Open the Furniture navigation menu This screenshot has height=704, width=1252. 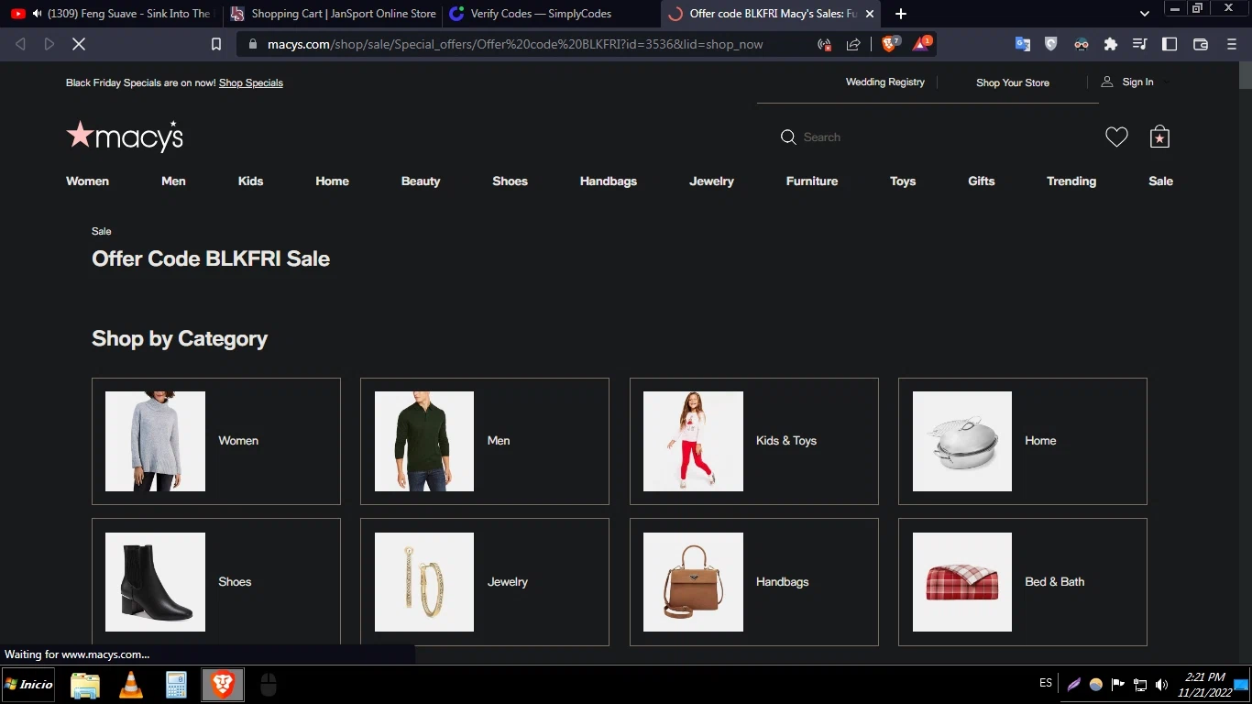[x=812, y=181]
